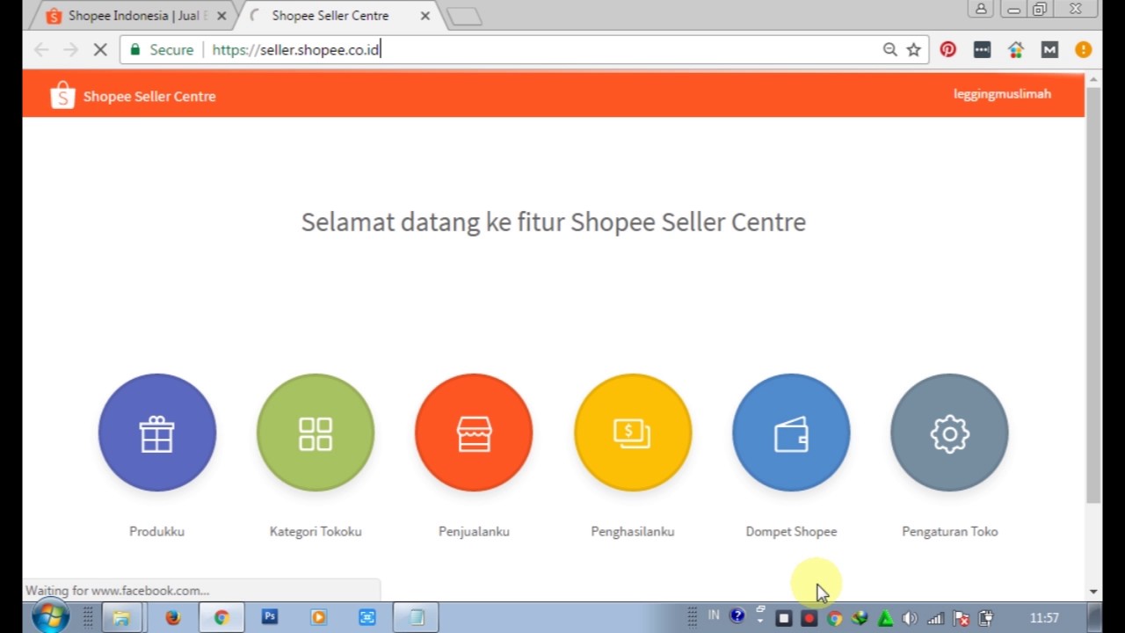Open Windows Start menu orb
The height and width of the screenshot is (633, 1125).
pos(50,617)
